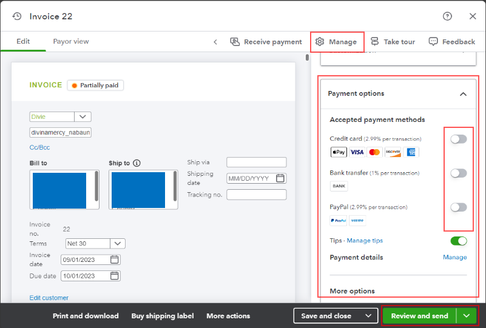Open the help question mark icon

point(447,16)
